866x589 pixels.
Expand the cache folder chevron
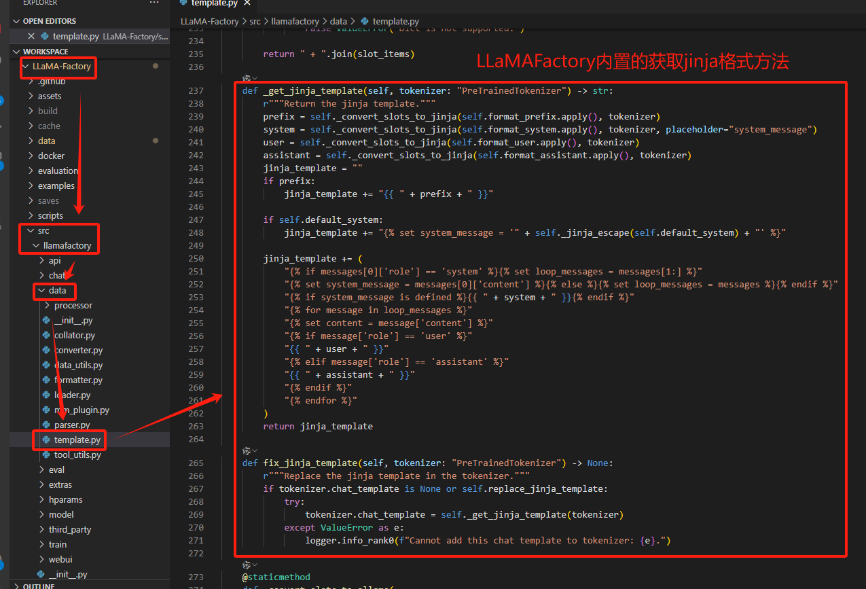(31, 126)
